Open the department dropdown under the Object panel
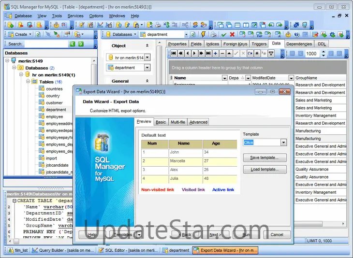353x258 pixels. click(x=147, y=68)
